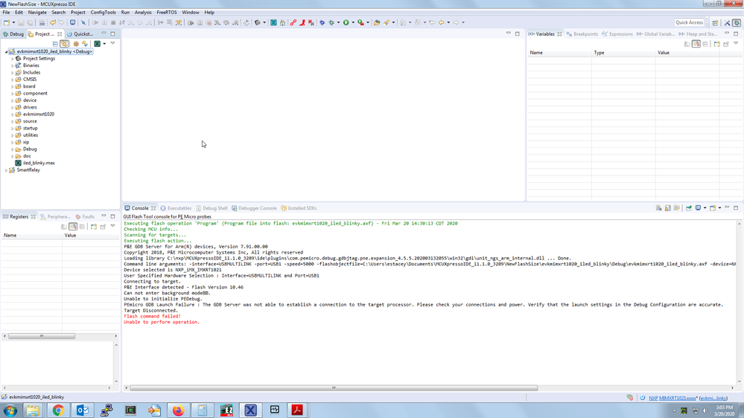Collapse the evkmimxrt1020_iled_blinky project
The width and height of the screenshot is (744, 418).
coord(6,51)
